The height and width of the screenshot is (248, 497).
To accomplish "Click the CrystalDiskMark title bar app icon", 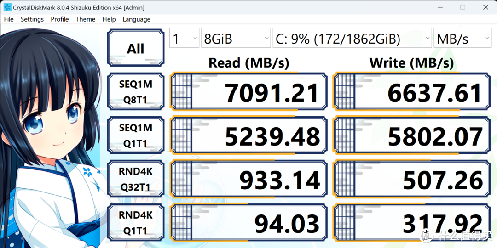I will coord(7,7).
